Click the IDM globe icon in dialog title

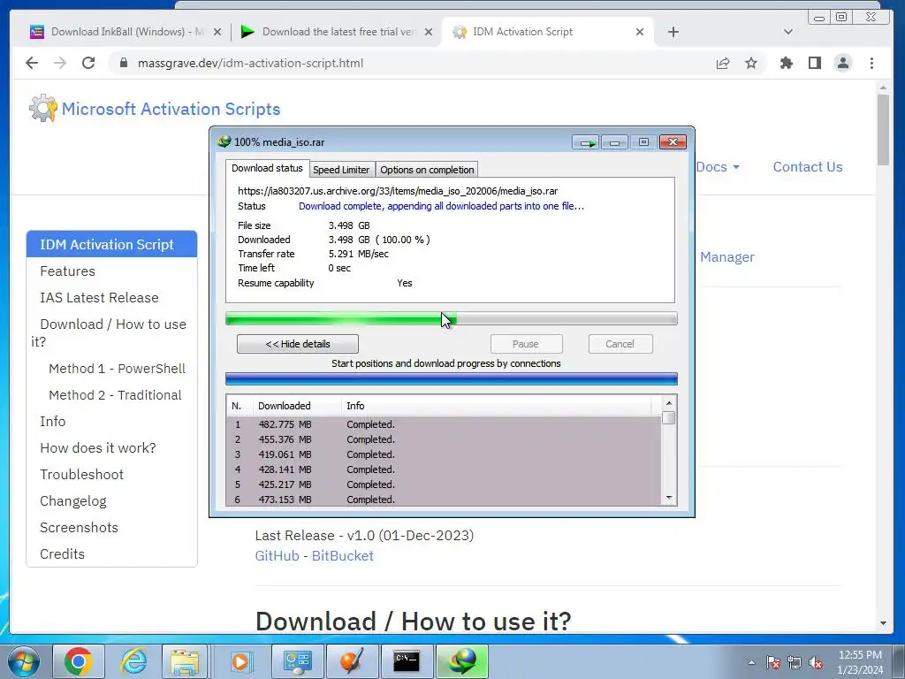(224, 141)
